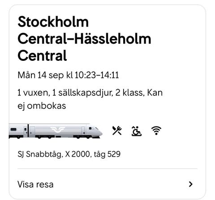Click the crossed fork and knife bistro icon
Viewport: 215px width, 200px height.
click(117, 131)
